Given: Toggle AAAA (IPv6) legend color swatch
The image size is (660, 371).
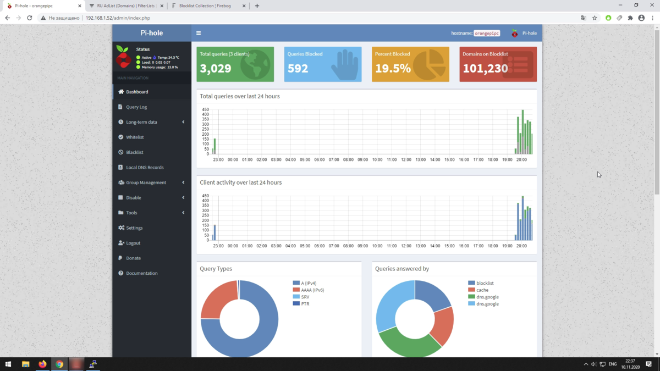Looking at the screenshot, I should coord(296,290).
